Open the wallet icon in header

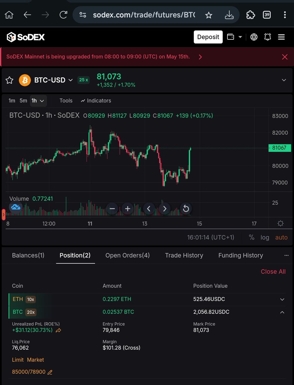click(230, 37)
